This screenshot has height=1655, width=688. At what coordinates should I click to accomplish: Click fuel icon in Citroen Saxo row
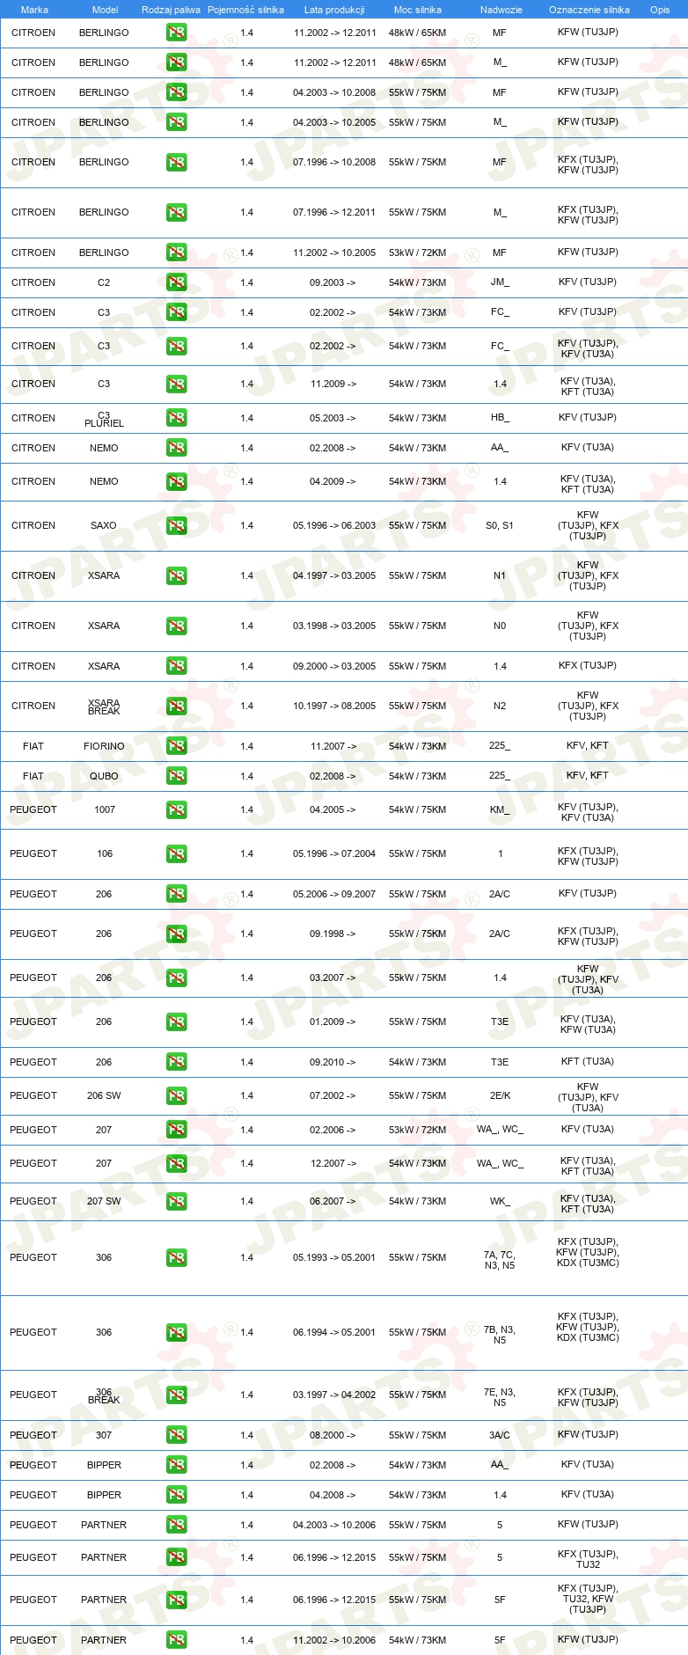pos(177,525)
